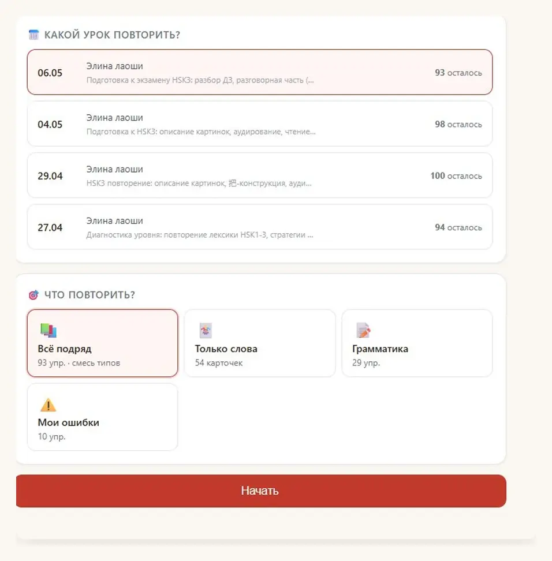Click the 54 карточек subtitle
Viewport: 552px width, 561px height.
[219, 363]
